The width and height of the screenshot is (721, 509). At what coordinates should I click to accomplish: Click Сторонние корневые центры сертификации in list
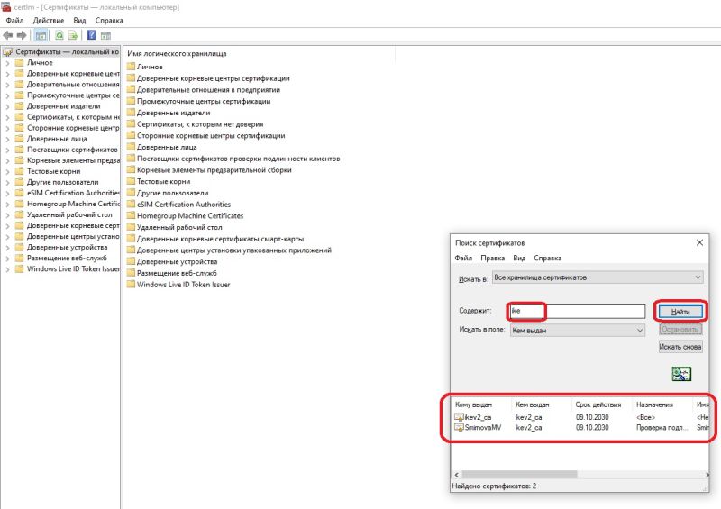(x=211, y=135)
